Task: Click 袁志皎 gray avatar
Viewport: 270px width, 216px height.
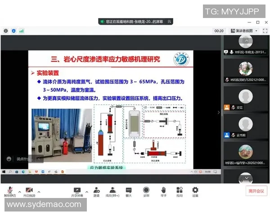Action: [x=246, y=124]
